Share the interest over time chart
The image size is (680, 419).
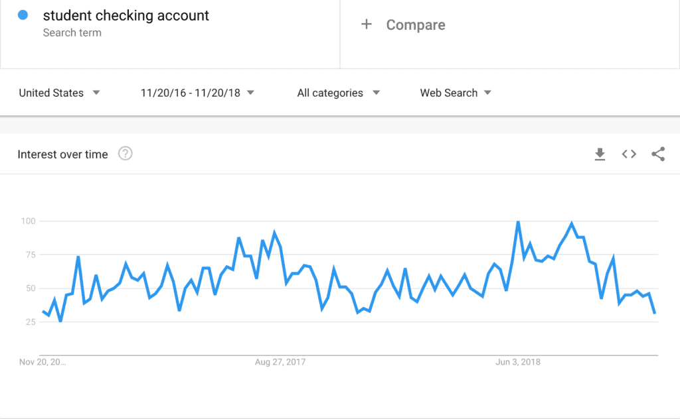(x=658, y=154)
